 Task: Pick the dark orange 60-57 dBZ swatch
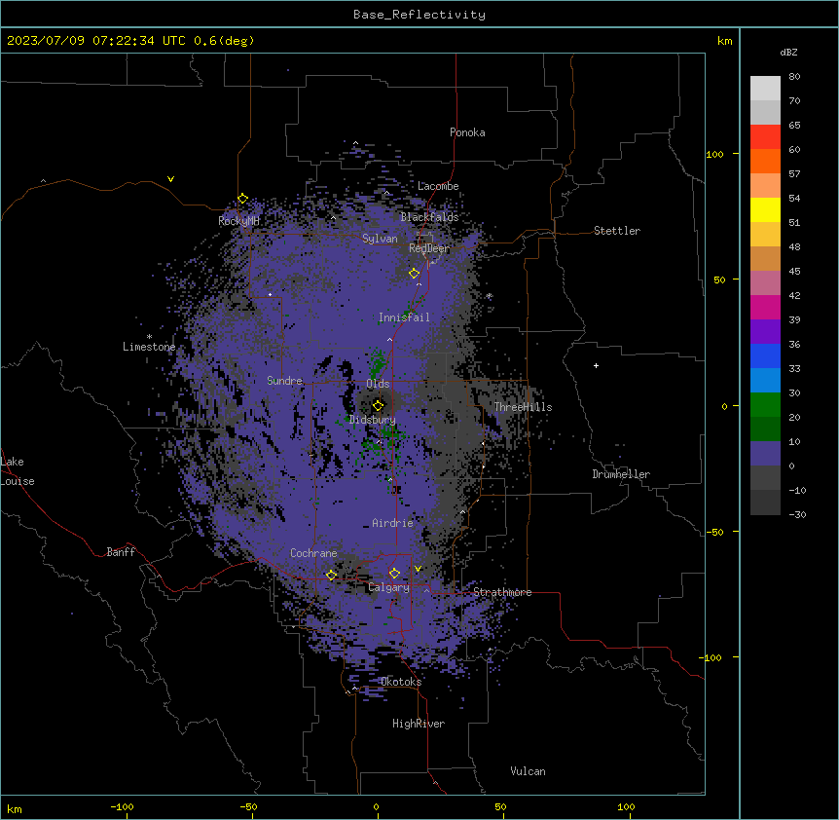pyautogui.click(x=765, y=161)
